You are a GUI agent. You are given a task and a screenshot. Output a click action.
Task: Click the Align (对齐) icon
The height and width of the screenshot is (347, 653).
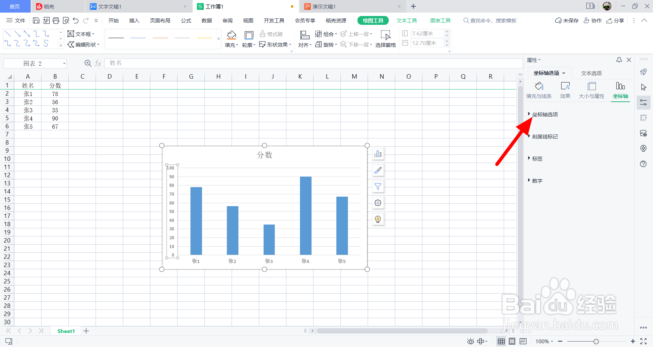[305, 35]
